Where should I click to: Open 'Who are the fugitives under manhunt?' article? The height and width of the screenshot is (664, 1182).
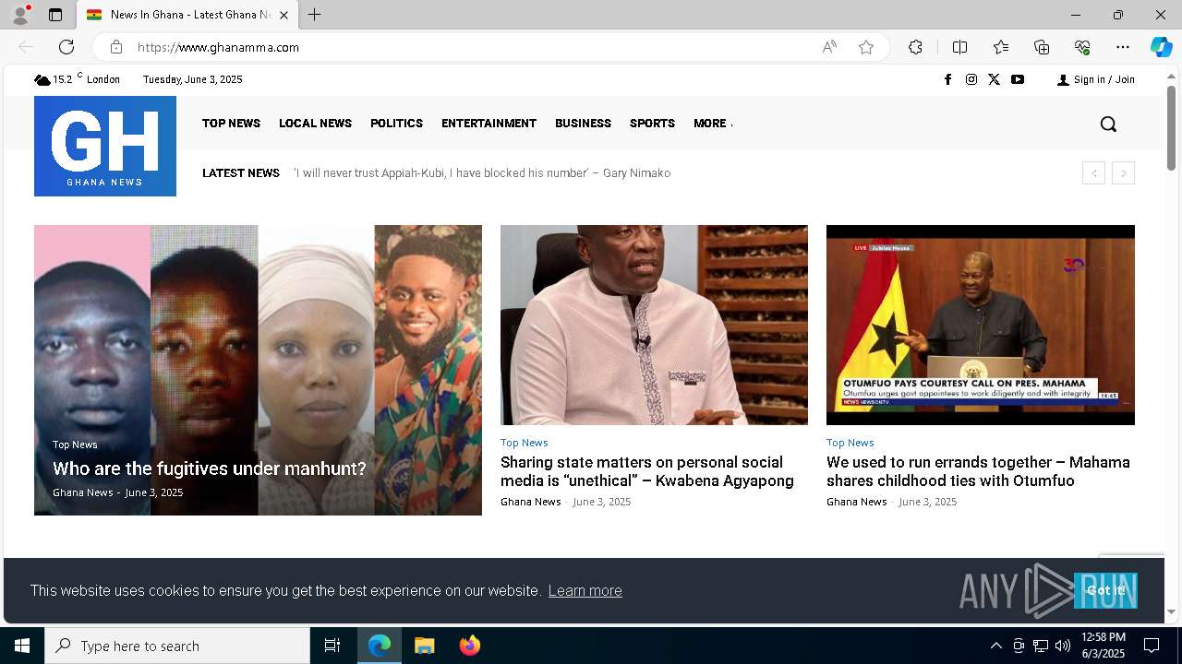coord(210,468)
